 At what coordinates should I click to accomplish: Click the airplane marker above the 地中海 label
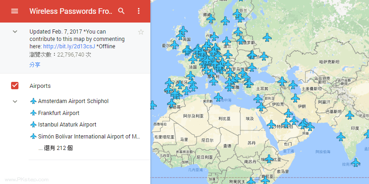pyautogui.click(x=218, y=97)
